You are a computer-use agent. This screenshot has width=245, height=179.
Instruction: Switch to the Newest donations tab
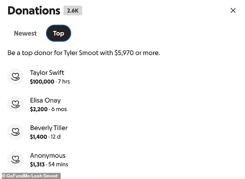25,33
